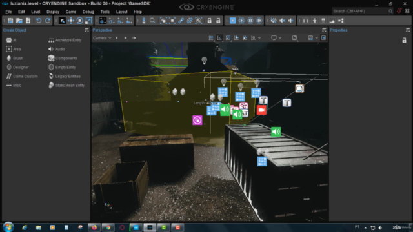Select the Static Mesh Entity category
413x232 pixels.
pos(66,86)
